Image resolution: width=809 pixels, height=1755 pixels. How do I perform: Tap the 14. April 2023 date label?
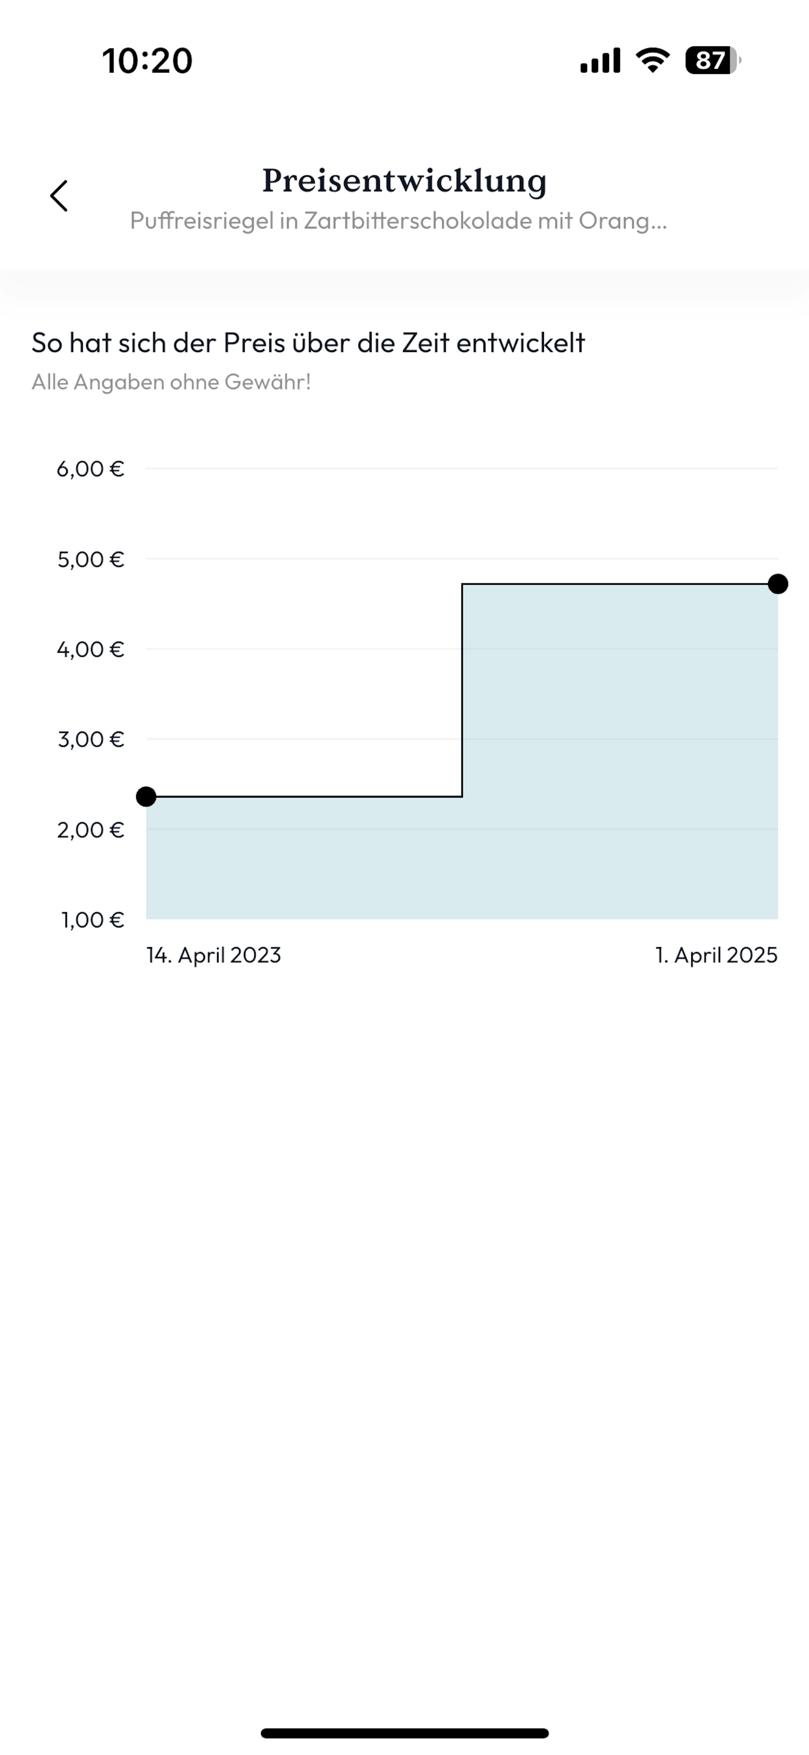213,955
